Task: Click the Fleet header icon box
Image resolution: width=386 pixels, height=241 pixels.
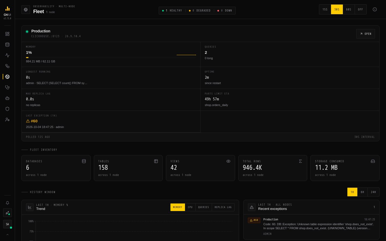Action: pos(26,10)
